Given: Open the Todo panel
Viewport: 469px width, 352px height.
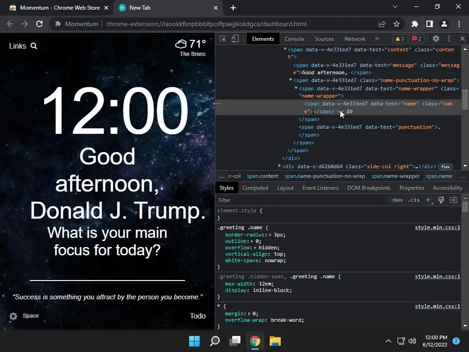Looking at the screenshot, I should coord(198,316).
